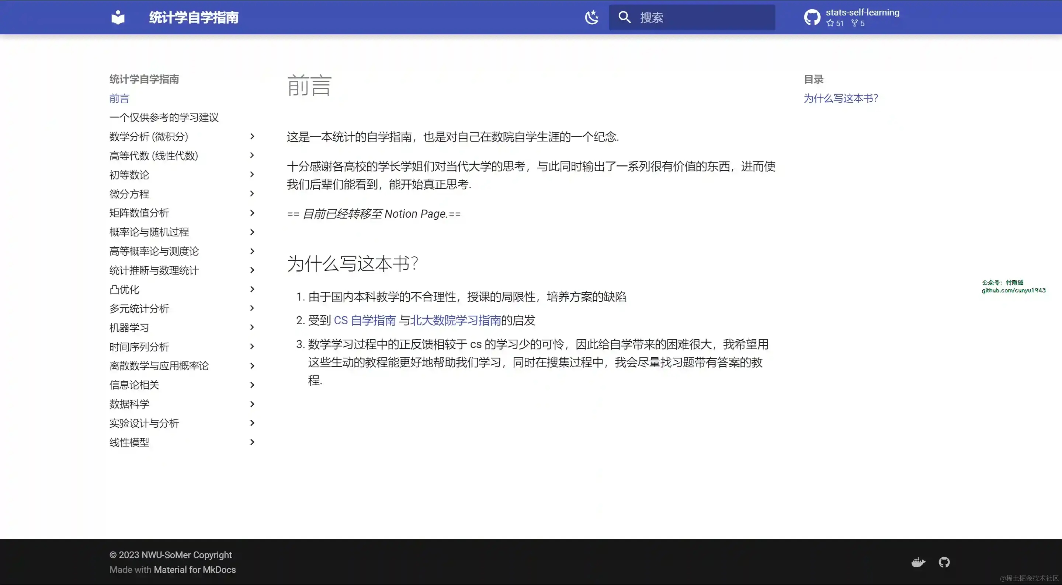Expand the 数学分析 (微积分) section chevron
Image resolution: width=1062 pixels, height=585 pixels.
point(252,136)
